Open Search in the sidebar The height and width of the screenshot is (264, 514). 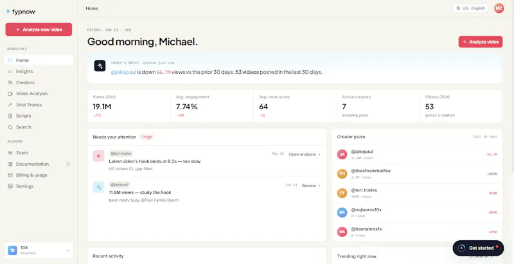(x=39, y=127)
